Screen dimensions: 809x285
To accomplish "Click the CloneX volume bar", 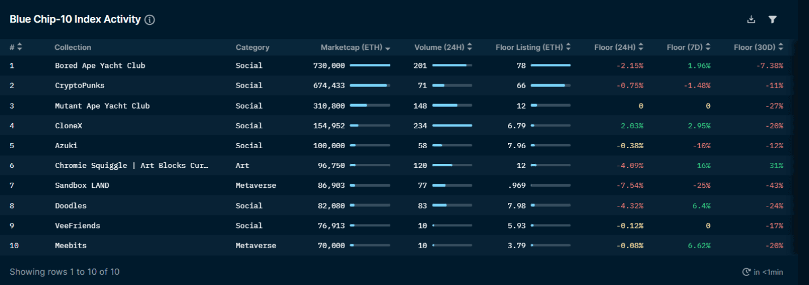I will (x=452, y=126).
